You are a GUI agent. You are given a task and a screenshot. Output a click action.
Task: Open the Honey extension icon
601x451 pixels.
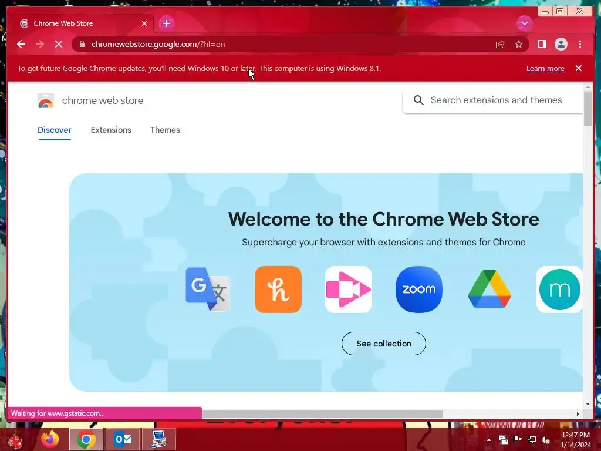278,289
